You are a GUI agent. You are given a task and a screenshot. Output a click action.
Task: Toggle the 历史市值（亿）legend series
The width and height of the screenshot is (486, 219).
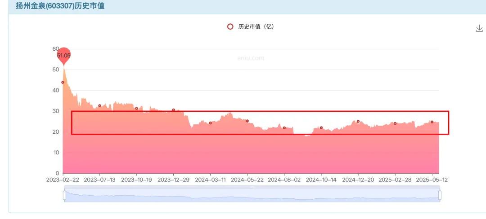pyautogui.click(x=251, y=27)
